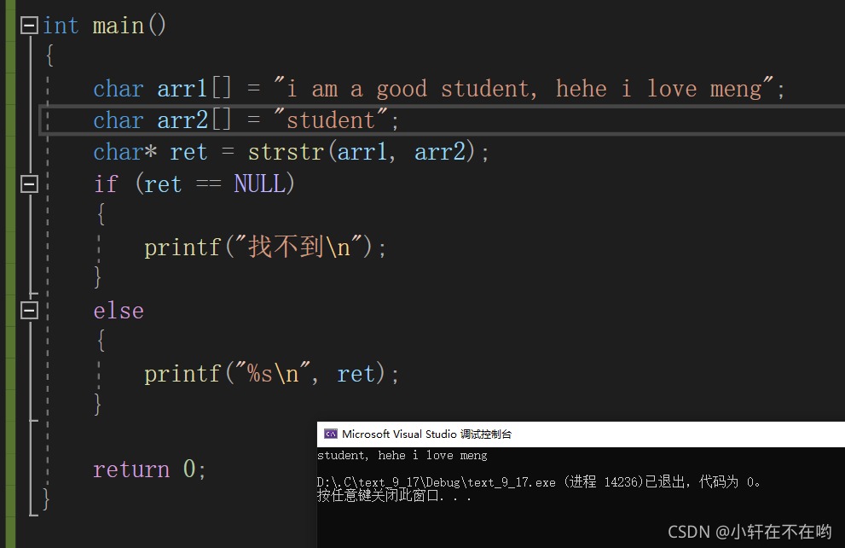Click the else keyword in the editor
The image size is (845, 548).
pos(118,310)
